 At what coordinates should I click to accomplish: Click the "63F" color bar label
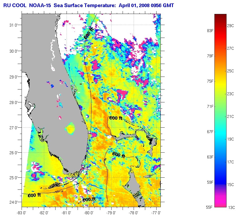pos(210,157)
